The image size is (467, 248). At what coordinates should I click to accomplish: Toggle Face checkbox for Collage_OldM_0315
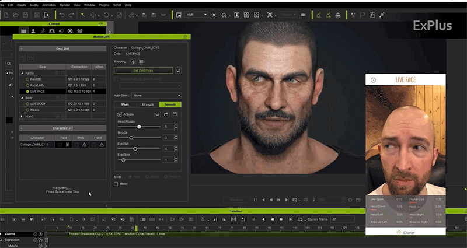pos(60,145)
